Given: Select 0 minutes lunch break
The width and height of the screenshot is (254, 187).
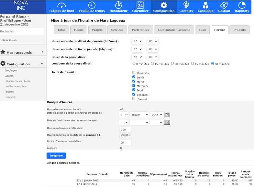Looking at the screenshot, I should pyautogui.click(x=134, y=64).
